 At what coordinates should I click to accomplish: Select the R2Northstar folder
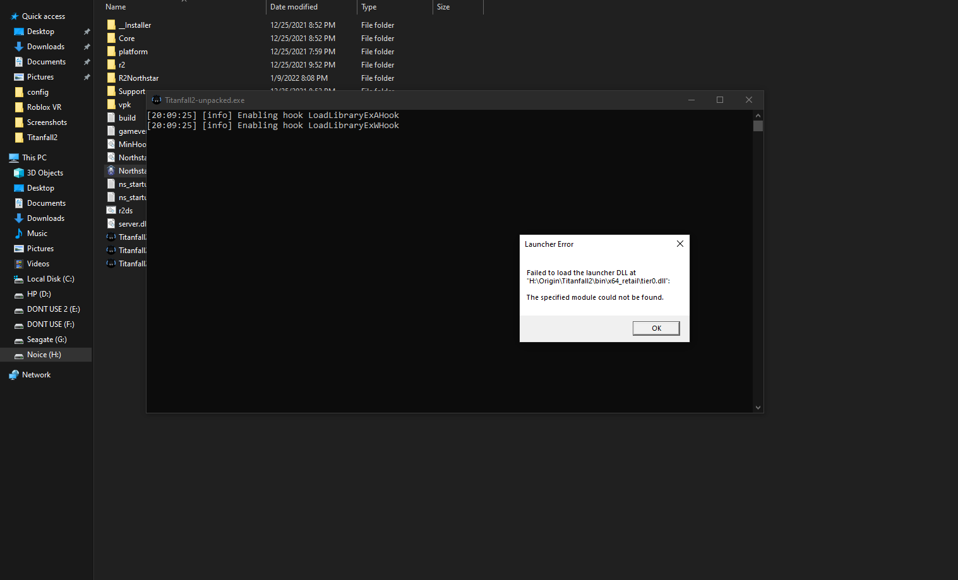139,78
